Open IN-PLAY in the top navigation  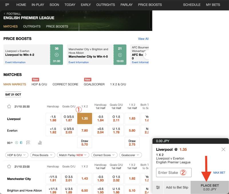[38, 5]
